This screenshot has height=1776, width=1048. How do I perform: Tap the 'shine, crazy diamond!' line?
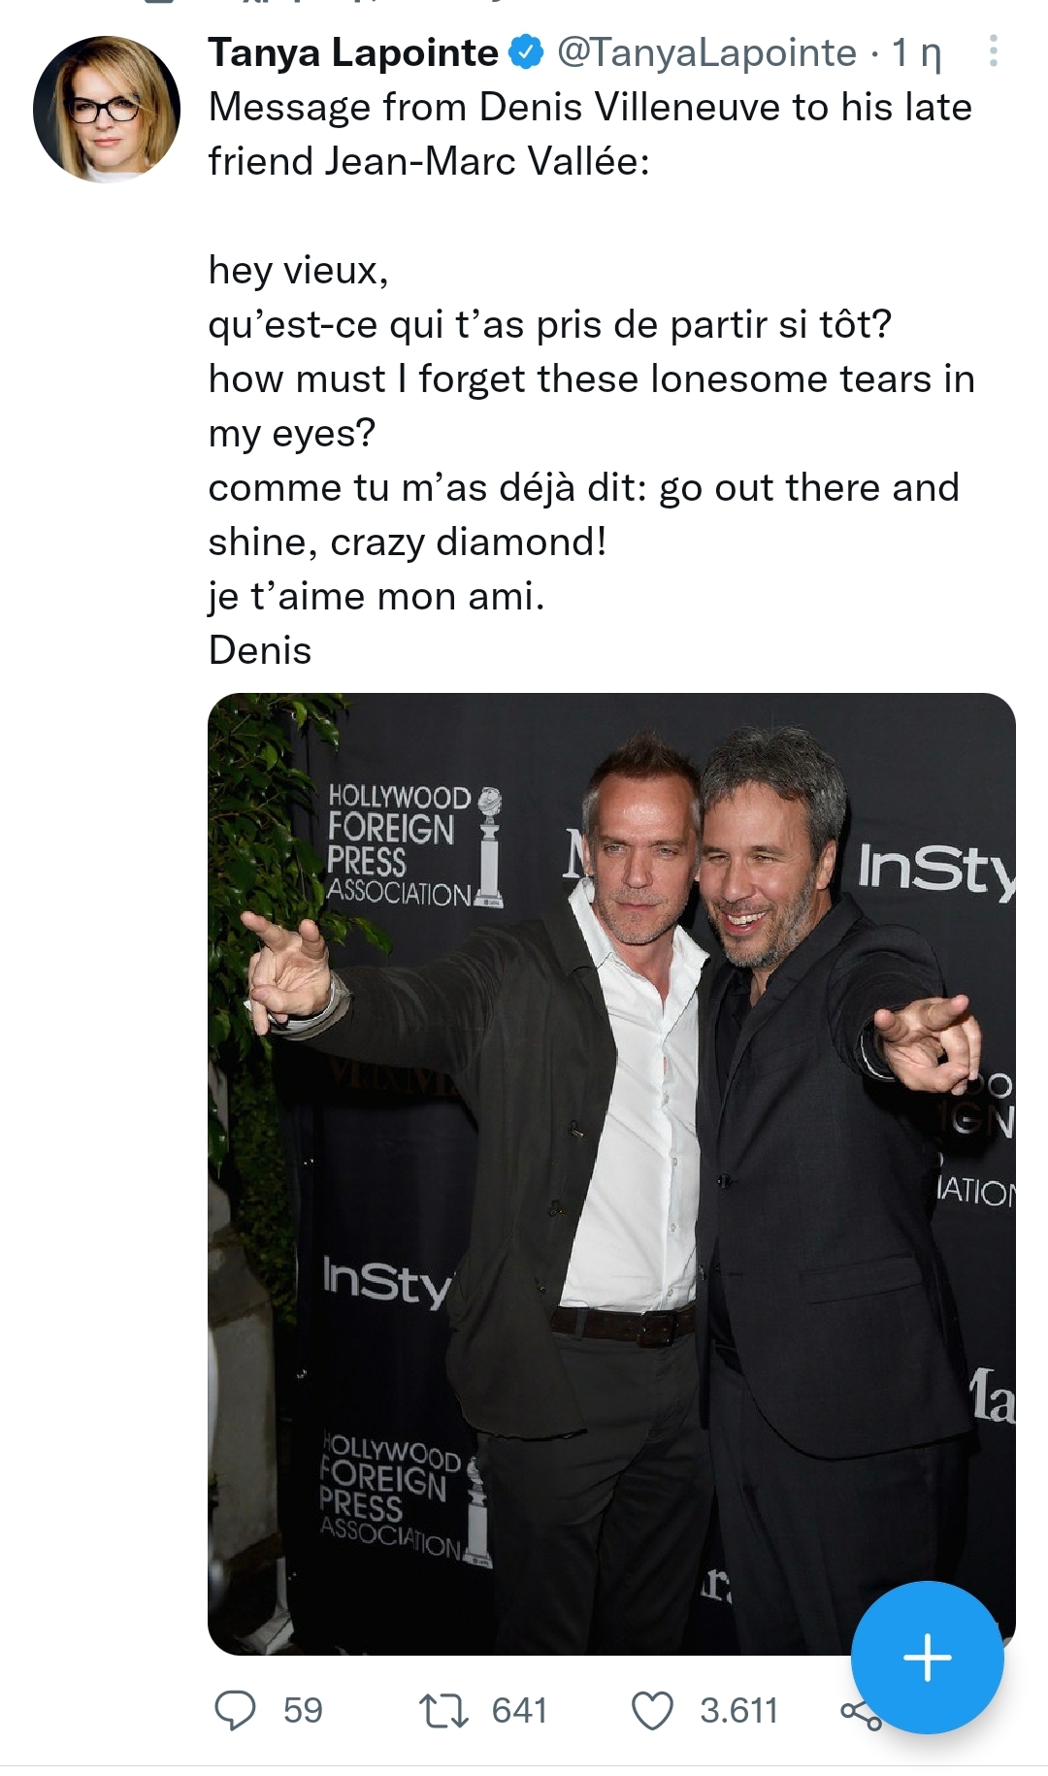(408, 542)
